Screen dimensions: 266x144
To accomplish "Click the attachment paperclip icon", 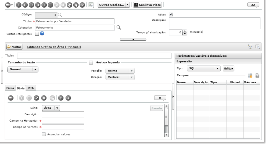I will pos(82,5).
